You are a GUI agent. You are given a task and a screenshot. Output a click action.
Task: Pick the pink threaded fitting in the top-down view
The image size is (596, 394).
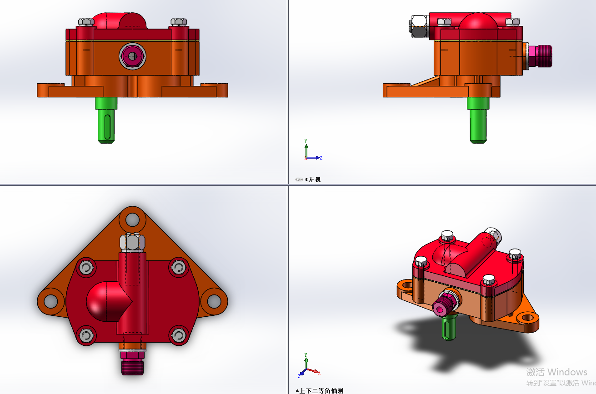pos(132,363)
